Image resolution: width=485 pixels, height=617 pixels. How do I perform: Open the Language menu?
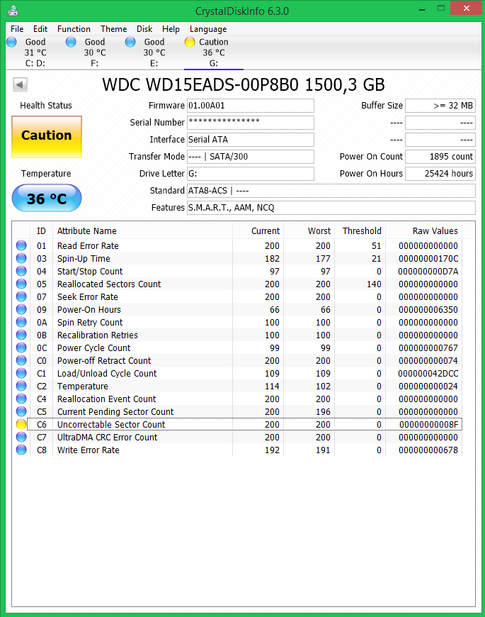click(x=208, y=29)
